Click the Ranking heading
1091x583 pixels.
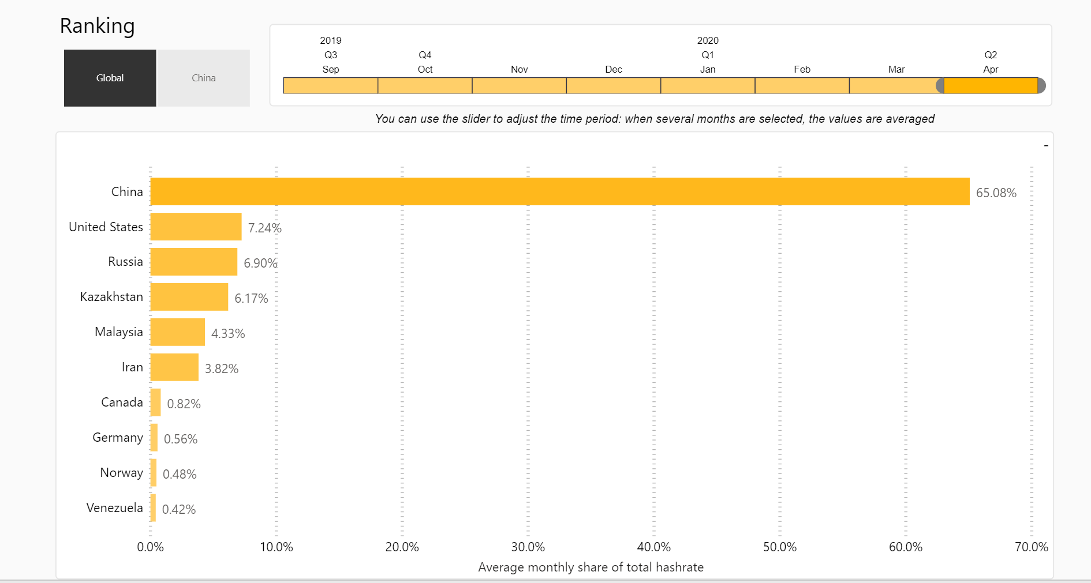(x=97, y=25)
